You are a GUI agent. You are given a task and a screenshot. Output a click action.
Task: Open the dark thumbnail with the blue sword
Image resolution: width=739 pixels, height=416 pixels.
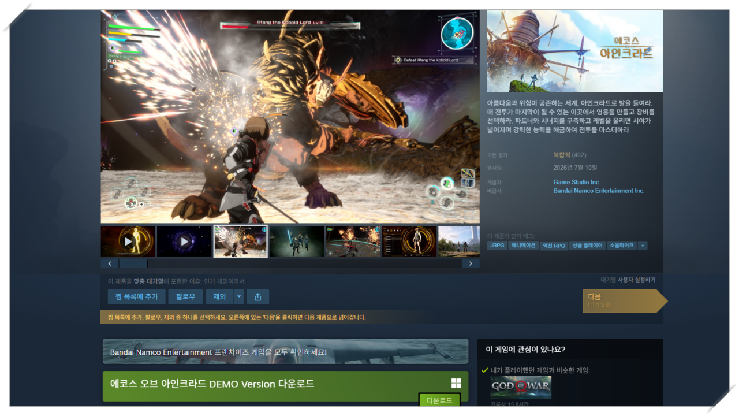coord(297,242)
